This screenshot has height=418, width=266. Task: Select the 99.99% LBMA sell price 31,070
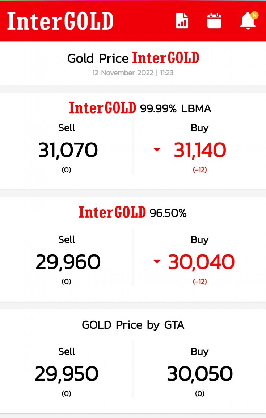coord(68,150)
